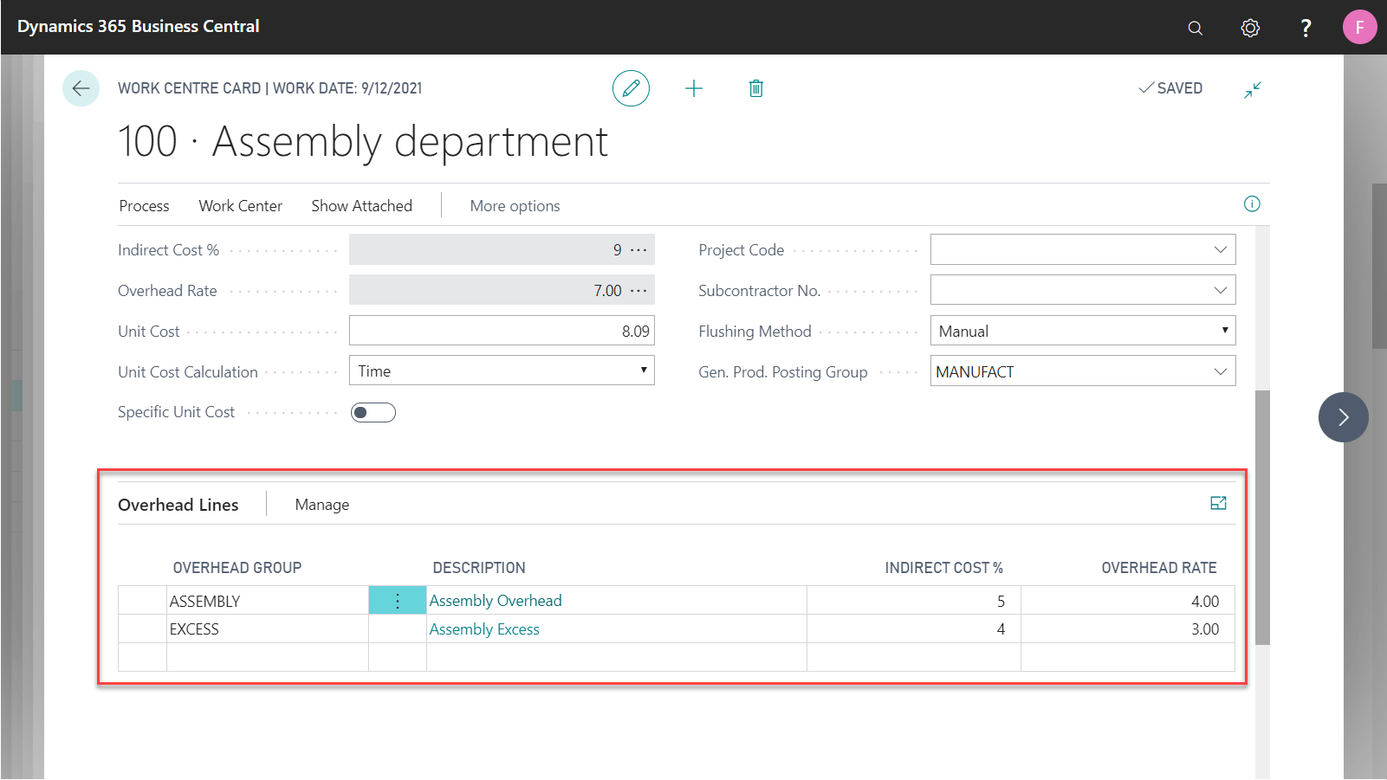Open the Work Center menu
The image size is (1387, 780).
click(x=241, y=206)
